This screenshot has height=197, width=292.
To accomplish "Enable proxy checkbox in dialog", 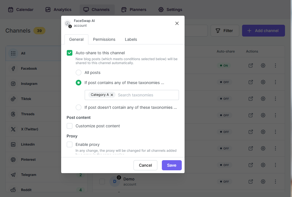I will coord(70,144).
